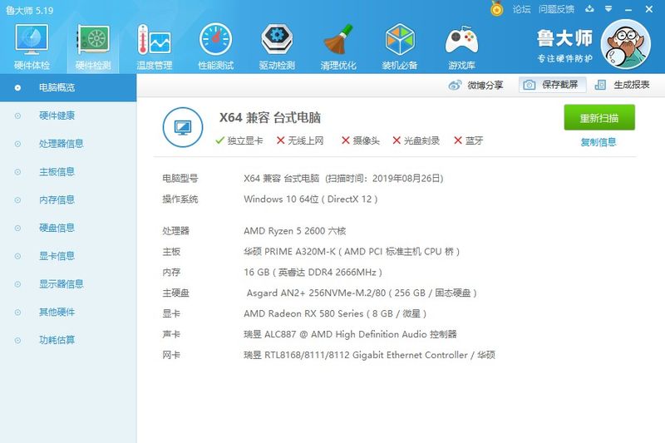Open the title bar dropdown menu arrow
665x443 pixels.
pos(608,8)
